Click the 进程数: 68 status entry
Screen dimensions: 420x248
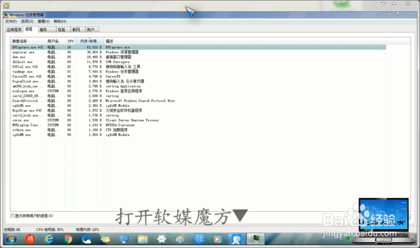point(12,230)
